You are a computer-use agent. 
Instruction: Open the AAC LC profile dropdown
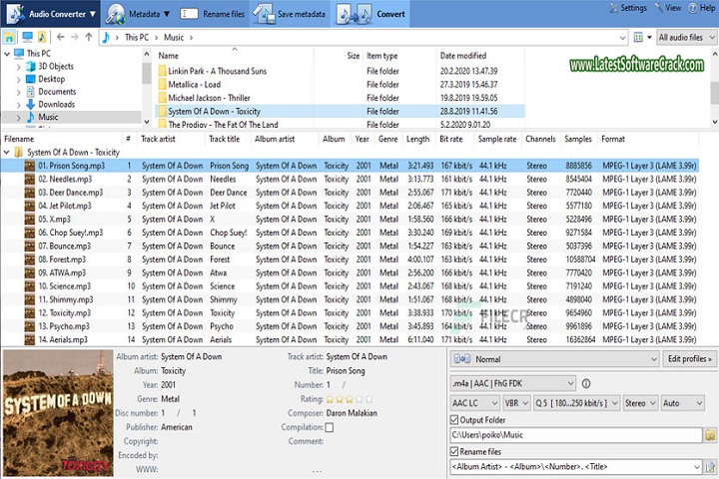(475, 403)
